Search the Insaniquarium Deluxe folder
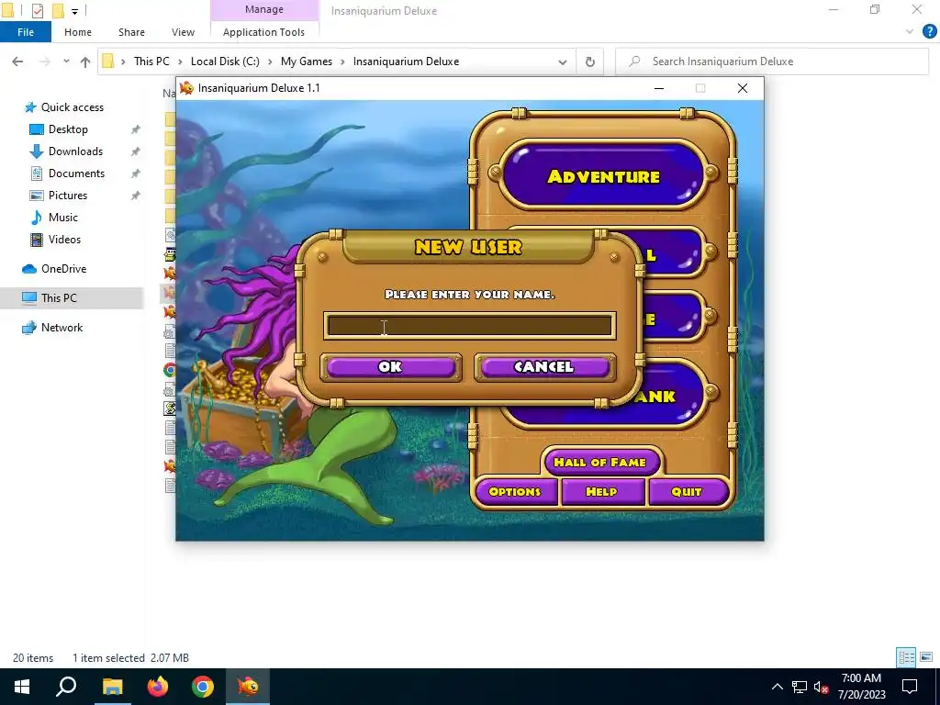940x705 pixels. pos(772,62)
